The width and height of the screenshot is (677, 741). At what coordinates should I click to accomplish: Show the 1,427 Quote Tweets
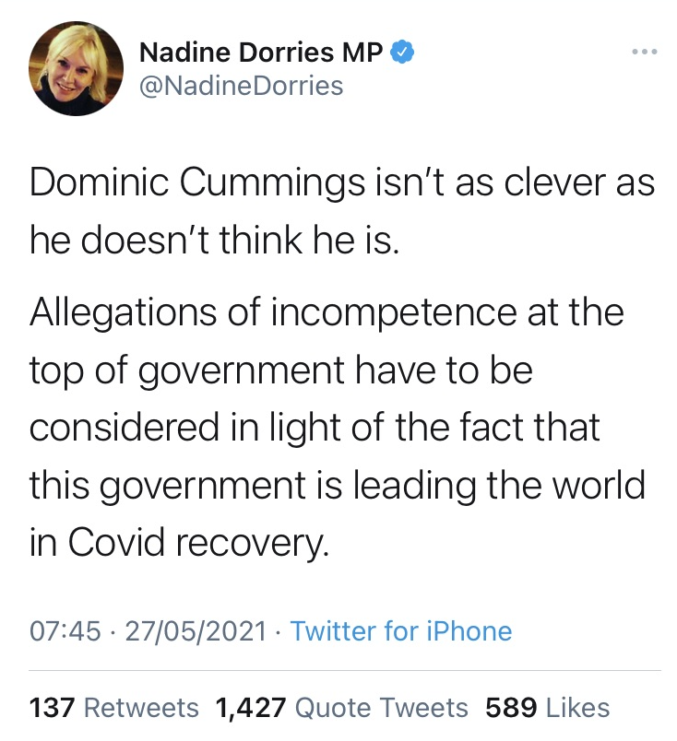pyautogui.click(x=341, y=708)
